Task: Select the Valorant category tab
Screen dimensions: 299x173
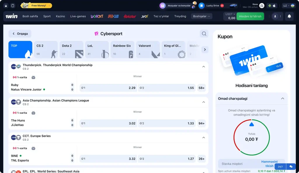Action: click(148, 49)
